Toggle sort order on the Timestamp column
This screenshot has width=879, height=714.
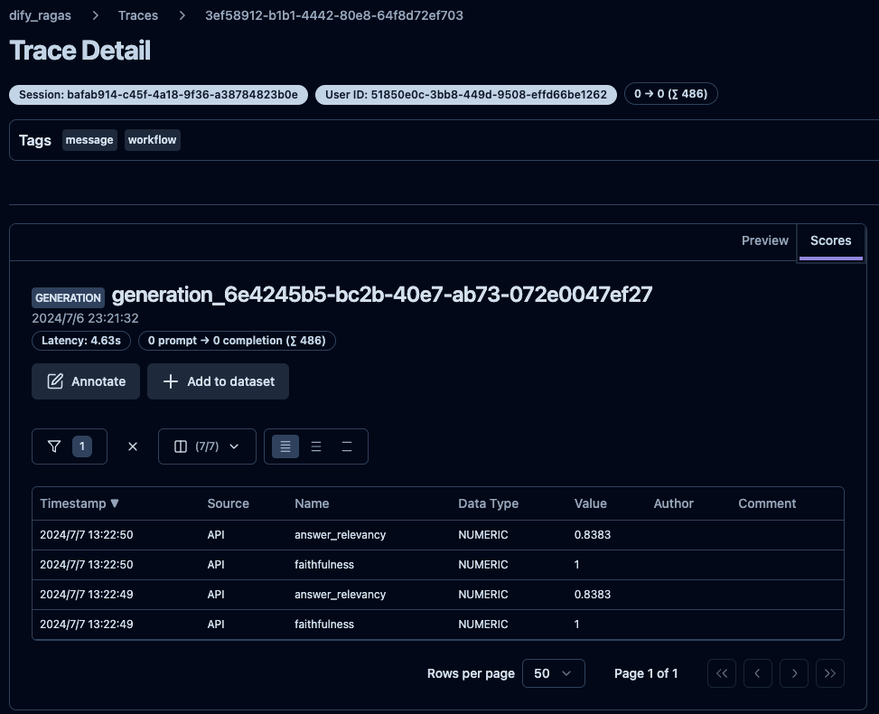pyautogui.click(x=79, y=503)
